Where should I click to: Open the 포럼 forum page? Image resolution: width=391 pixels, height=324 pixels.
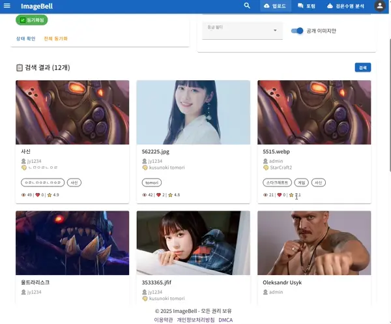(307, 6)
